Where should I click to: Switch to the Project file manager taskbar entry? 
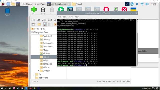[77, 4]
